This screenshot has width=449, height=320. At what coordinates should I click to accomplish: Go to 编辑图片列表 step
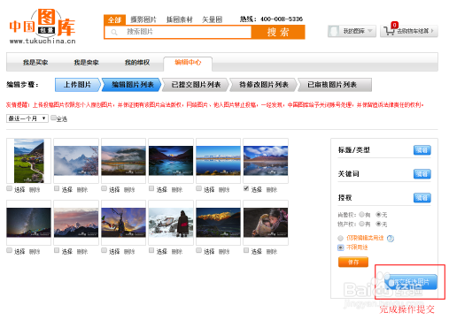click(132, 85)
